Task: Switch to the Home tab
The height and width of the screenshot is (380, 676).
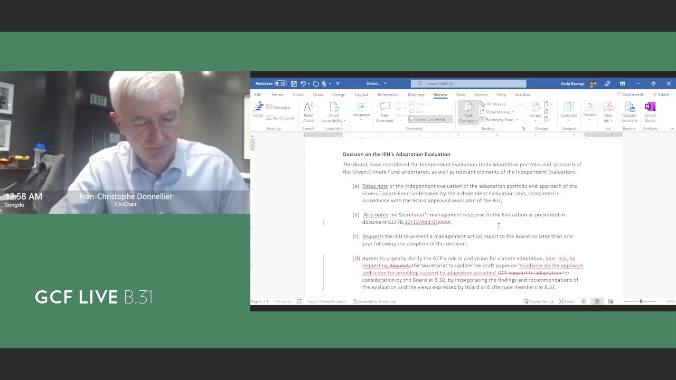Action: coord(277,95)
